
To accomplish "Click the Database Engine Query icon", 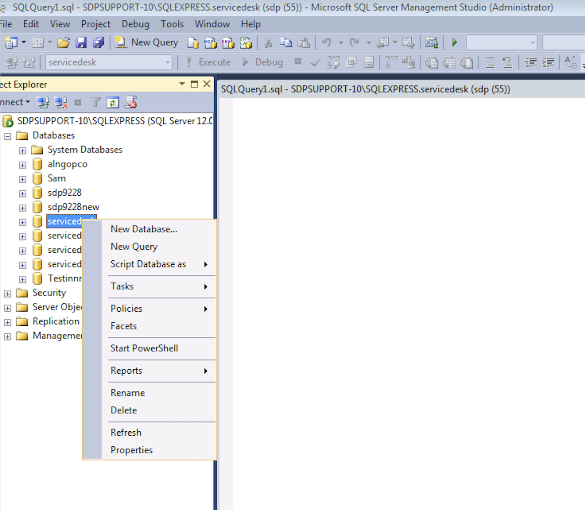I will pos(193,43).
